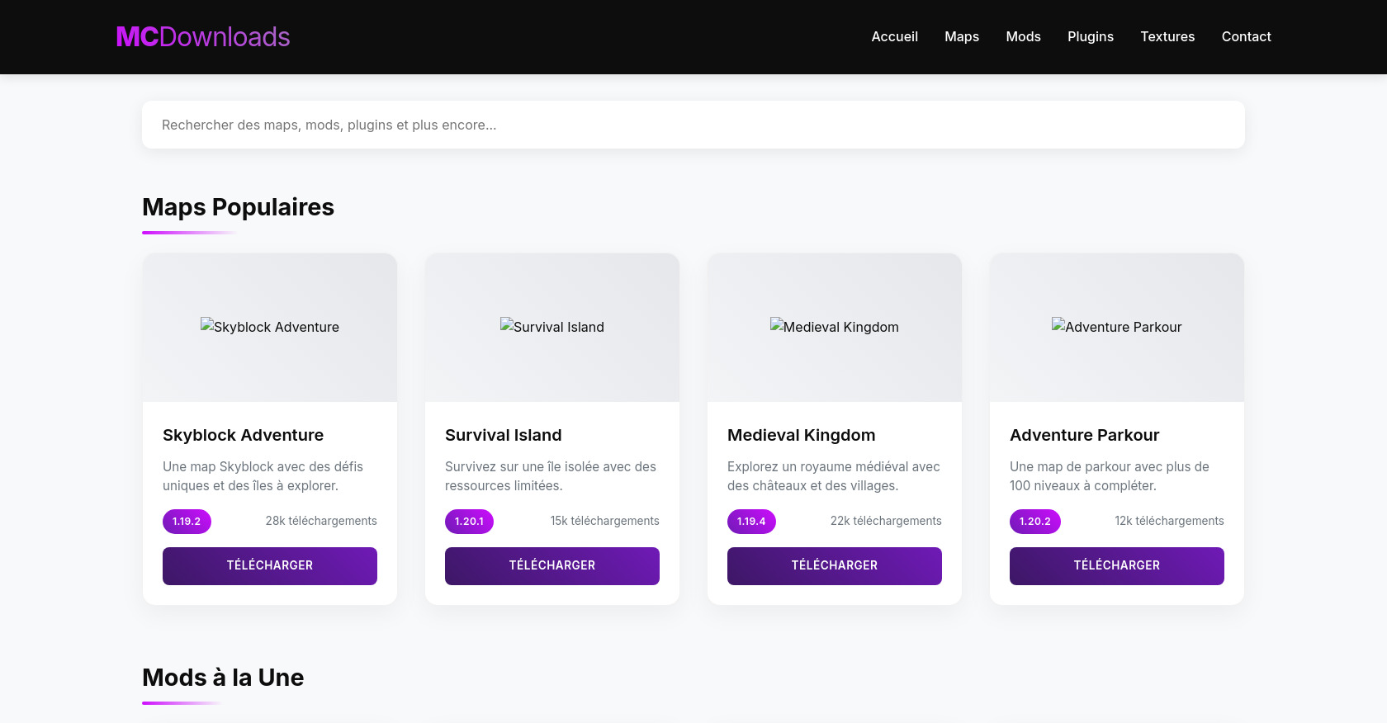Hit Télécharger under Adventure Parkour

(x=1117, y=566)
